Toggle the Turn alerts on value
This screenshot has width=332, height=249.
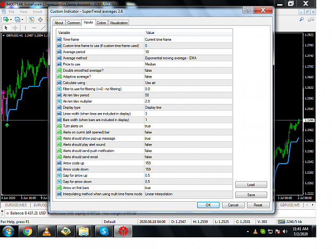click(189, 126)
